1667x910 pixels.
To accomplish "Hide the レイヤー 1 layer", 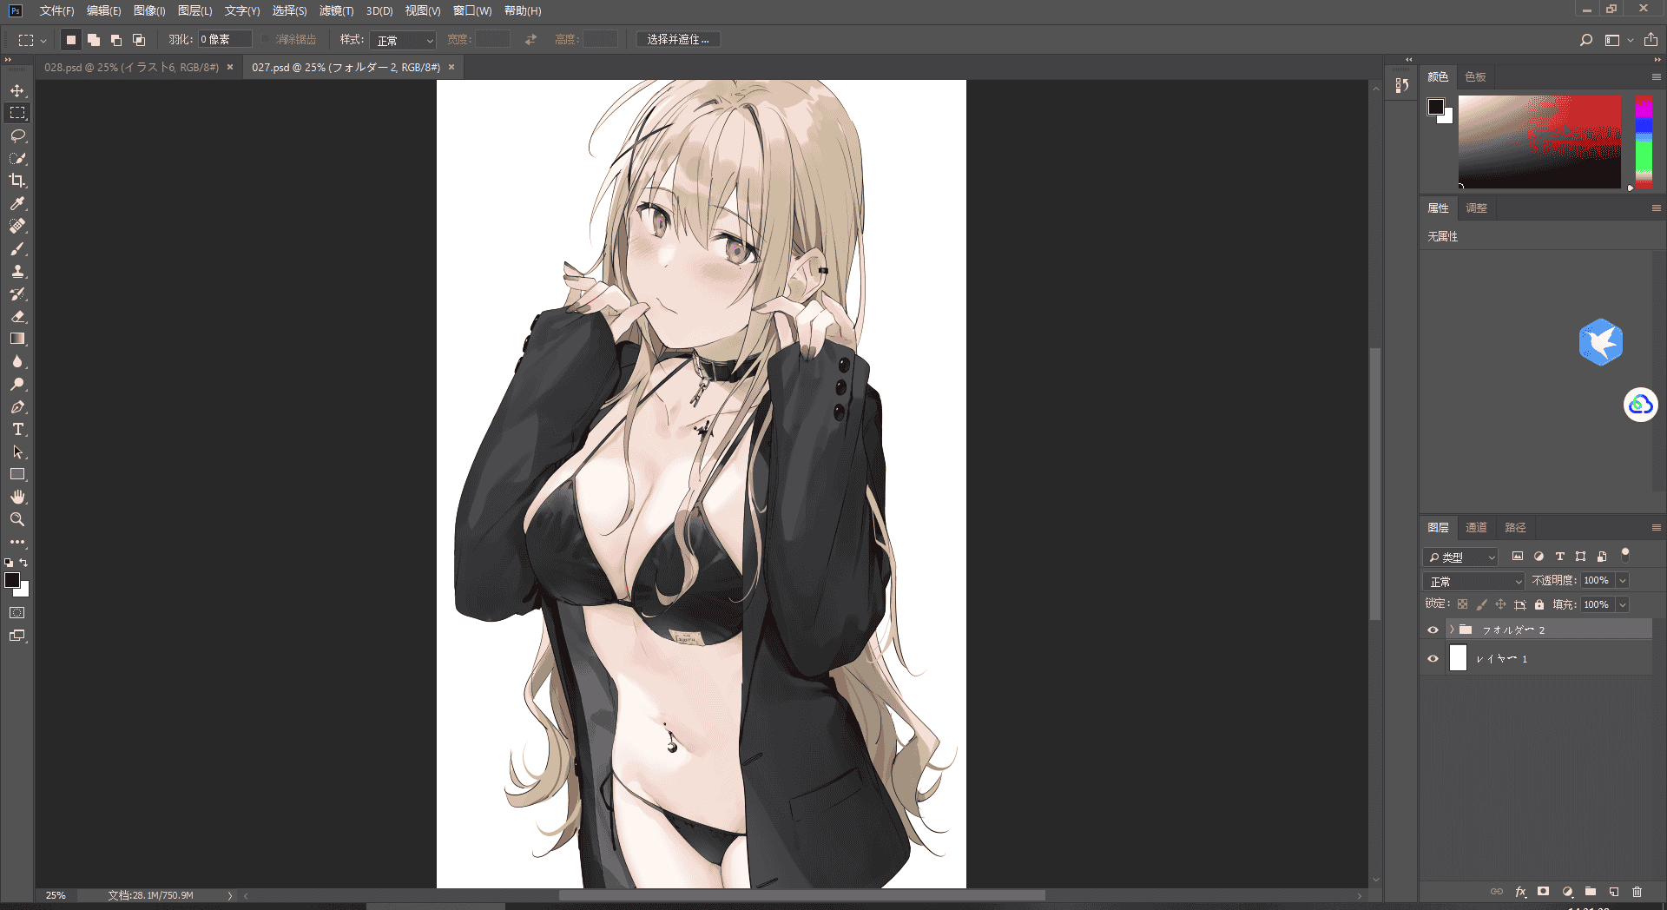I will 1433,658.
